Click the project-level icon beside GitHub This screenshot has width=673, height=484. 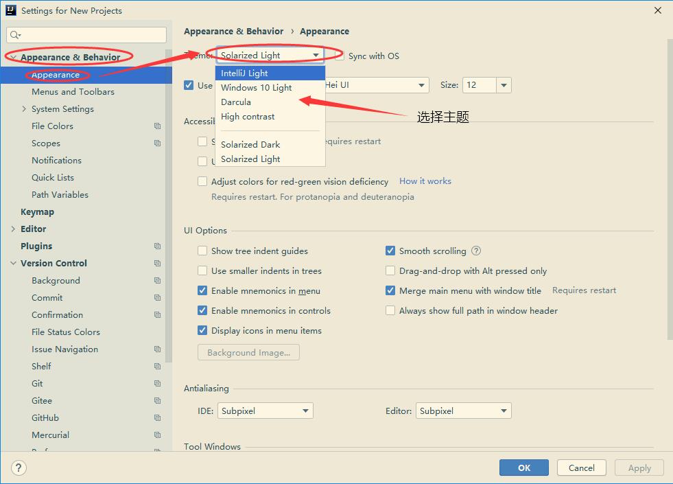coord(158,418)
